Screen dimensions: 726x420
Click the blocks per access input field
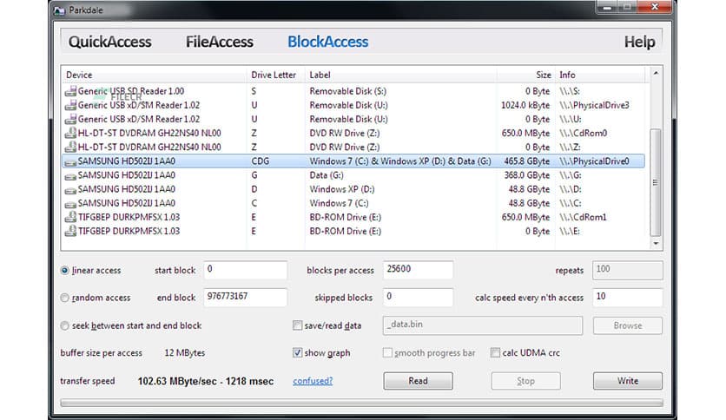click(418, 270)
